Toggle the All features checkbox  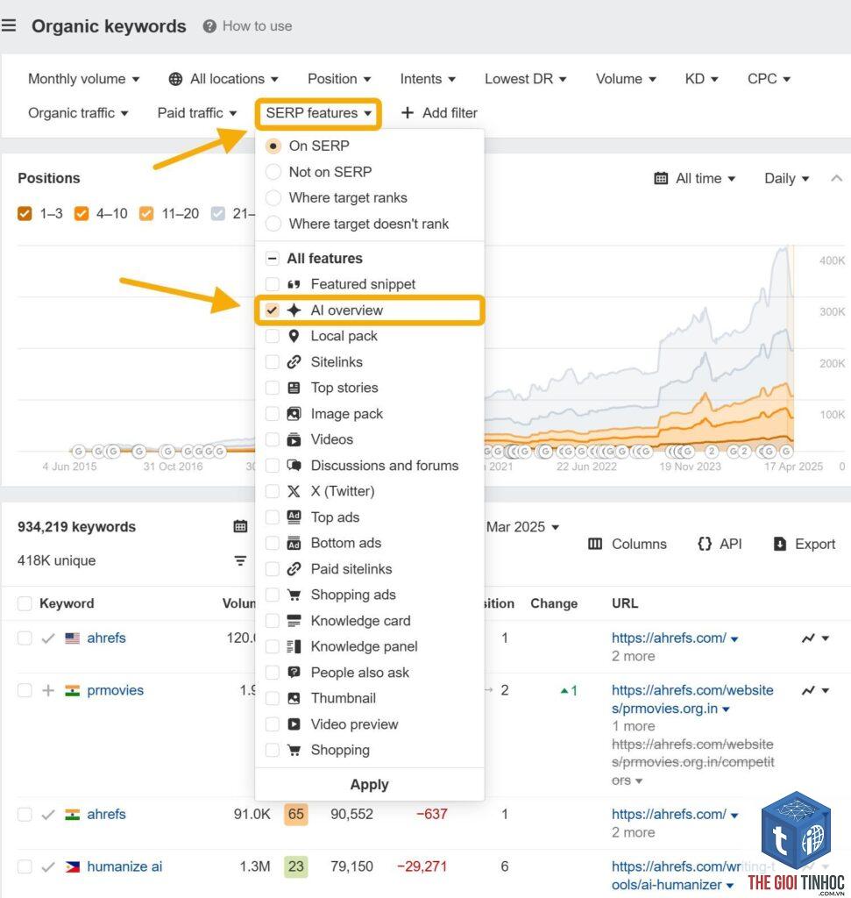click(x=273, y=259)
